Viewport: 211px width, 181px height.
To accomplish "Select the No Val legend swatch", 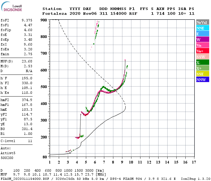I will (x=203, y=22).
